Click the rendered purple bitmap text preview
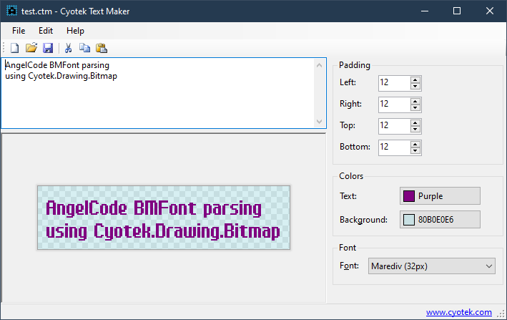507x320 pixels. coord(164,218)
